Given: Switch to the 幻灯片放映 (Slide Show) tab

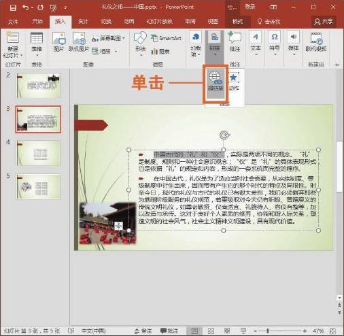Looking at the screenshot, I should [159, 22].
